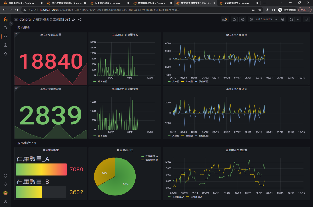Image resolution: width=313 pixels, height=207 pixels.
Task: Open the refresh interval dropdown arrow
Action: pyautogui.click(x=298, y=20)
